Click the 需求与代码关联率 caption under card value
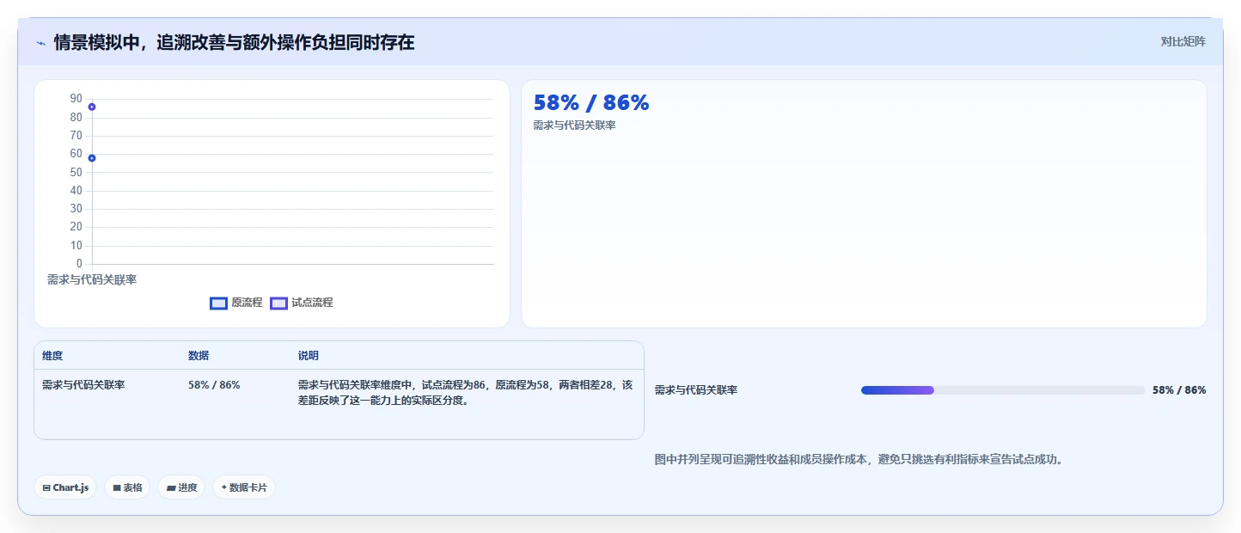 pos(574,126)
